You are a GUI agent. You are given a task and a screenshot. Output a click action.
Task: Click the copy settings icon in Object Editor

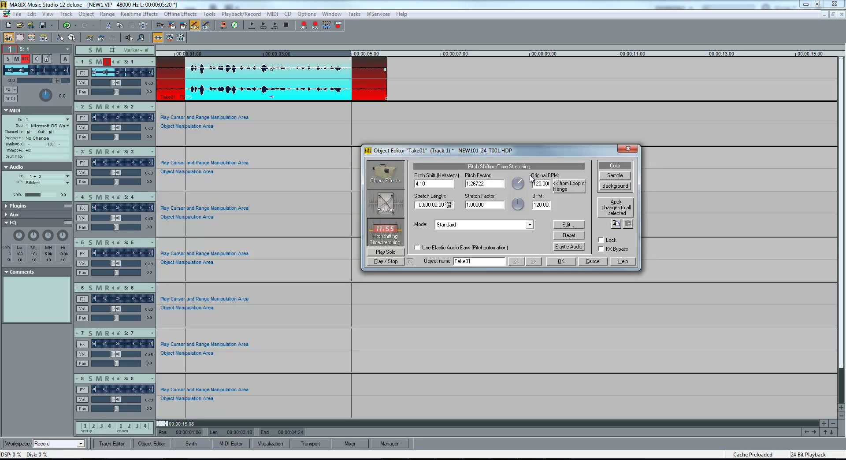(x=616, y=224)
